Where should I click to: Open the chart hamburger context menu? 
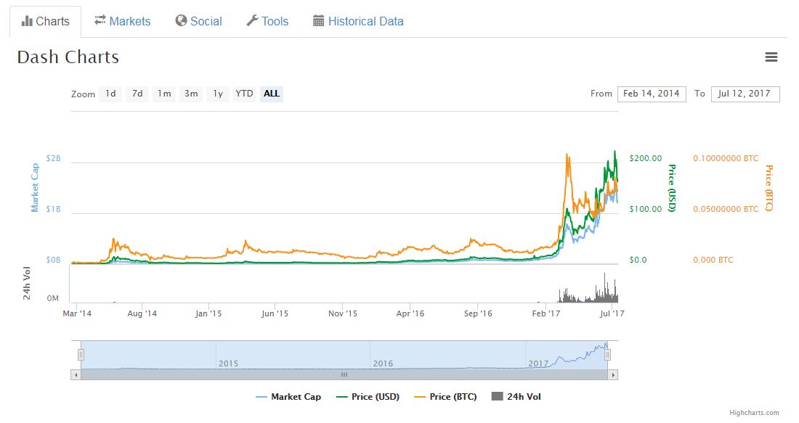(771, 57)
